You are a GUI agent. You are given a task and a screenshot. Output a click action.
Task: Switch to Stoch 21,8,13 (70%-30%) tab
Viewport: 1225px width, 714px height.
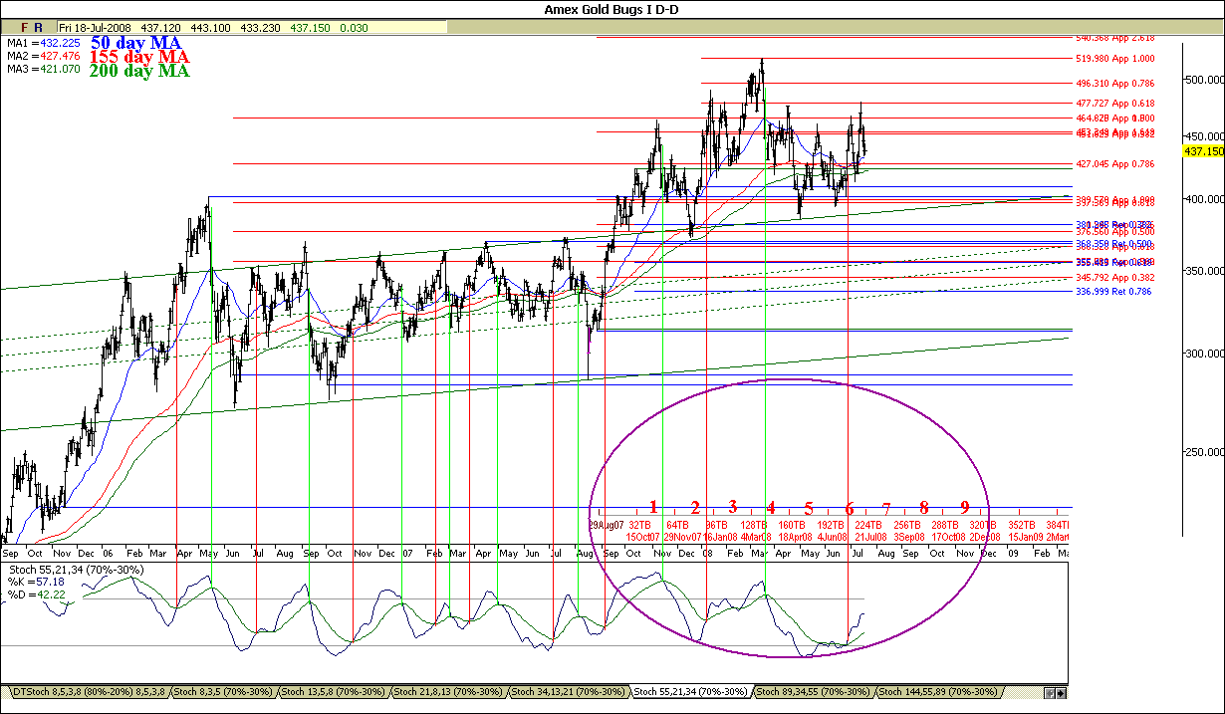(449, 691)
